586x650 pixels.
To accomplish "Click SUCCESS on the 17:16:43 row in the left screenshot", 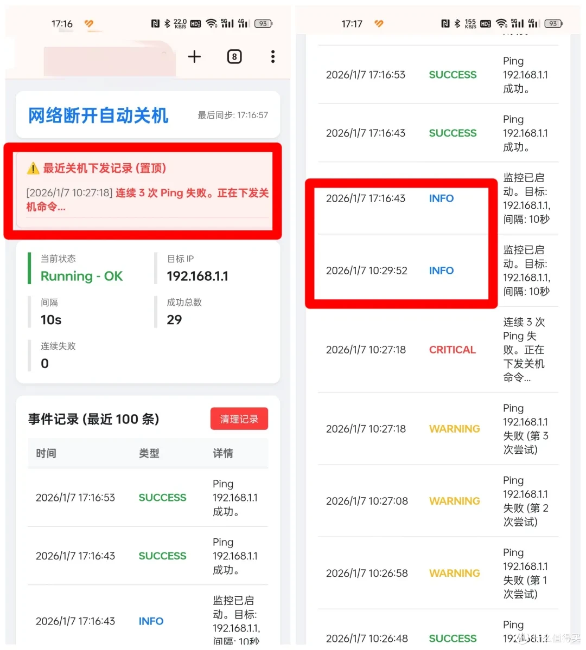I will point(162,556).
